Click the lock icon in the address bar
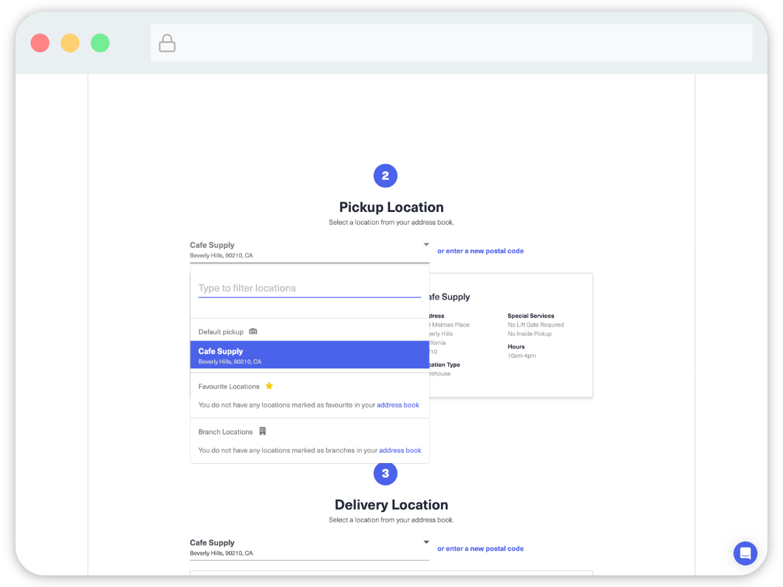Viewport: 783px width, 587px height. (167, 43)
